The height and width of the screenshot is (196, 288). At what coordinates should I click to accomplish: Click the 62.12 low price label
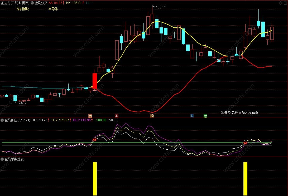pyautogui.click(x=22, y=102)
